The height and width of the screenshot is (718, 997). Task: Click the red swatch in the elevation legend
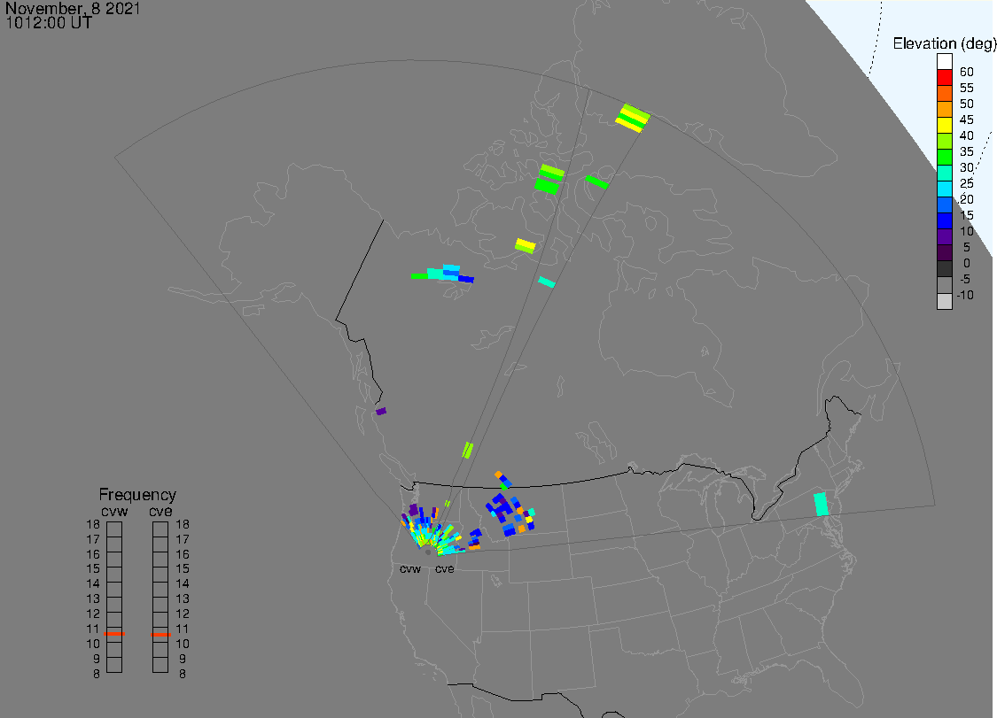(x=945, y=78)
